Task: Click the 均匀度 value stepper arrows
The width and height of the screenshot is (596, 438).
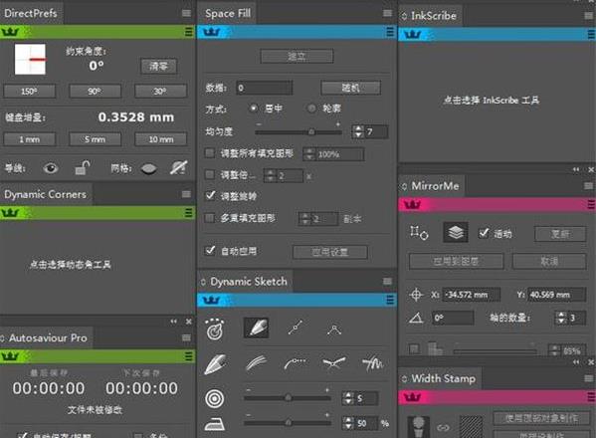Action: pyautogui.click(x=358, y=131)
